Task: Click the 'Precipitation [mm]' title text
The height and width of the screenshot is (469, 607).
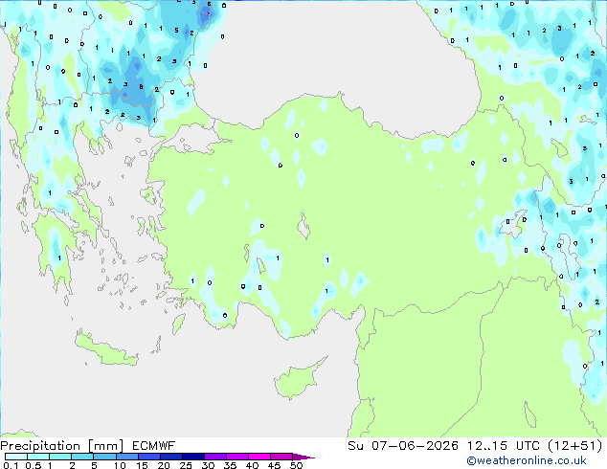Action: (x=61, y=446)
